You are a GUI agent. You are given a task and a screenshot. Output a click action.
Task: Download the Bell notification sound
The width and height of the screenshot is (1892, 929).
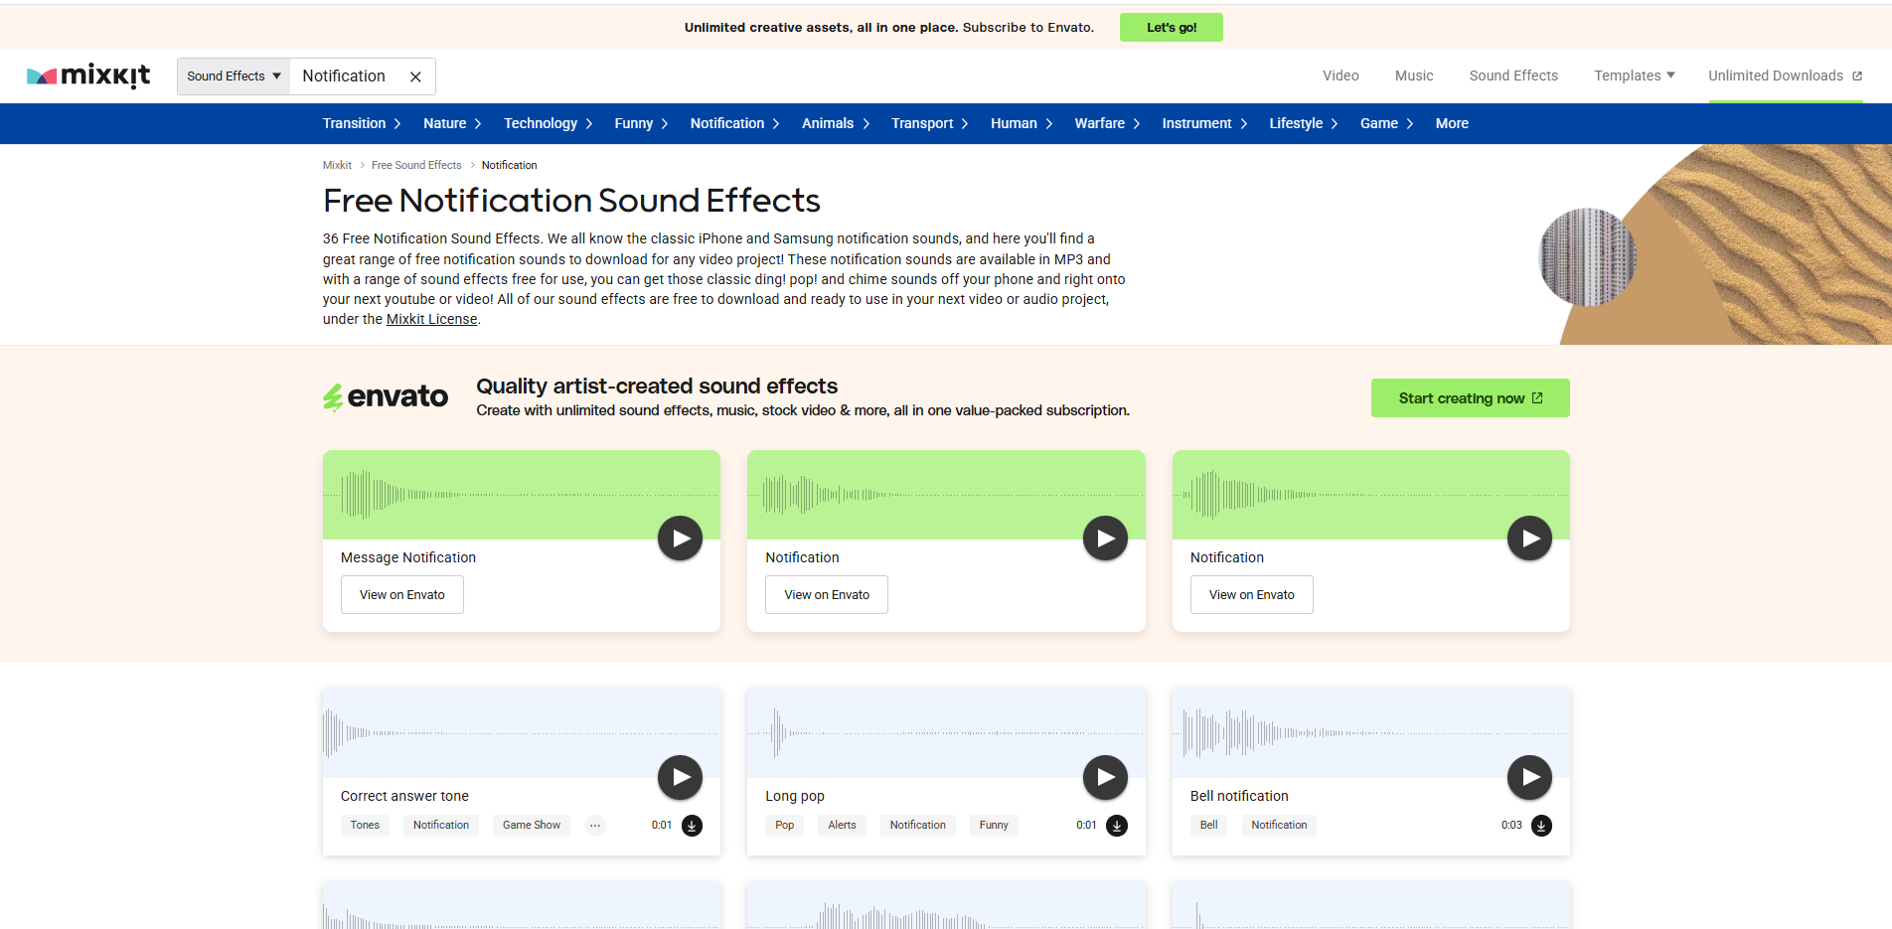tap(1542, 825)
